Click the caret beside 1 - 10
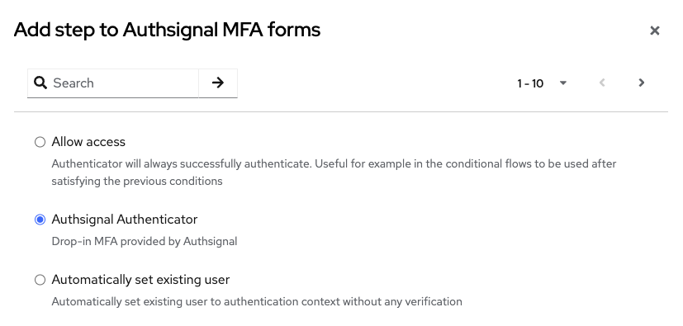The height and width of the screenshot is (326, 683). click(x=562, y=83)
